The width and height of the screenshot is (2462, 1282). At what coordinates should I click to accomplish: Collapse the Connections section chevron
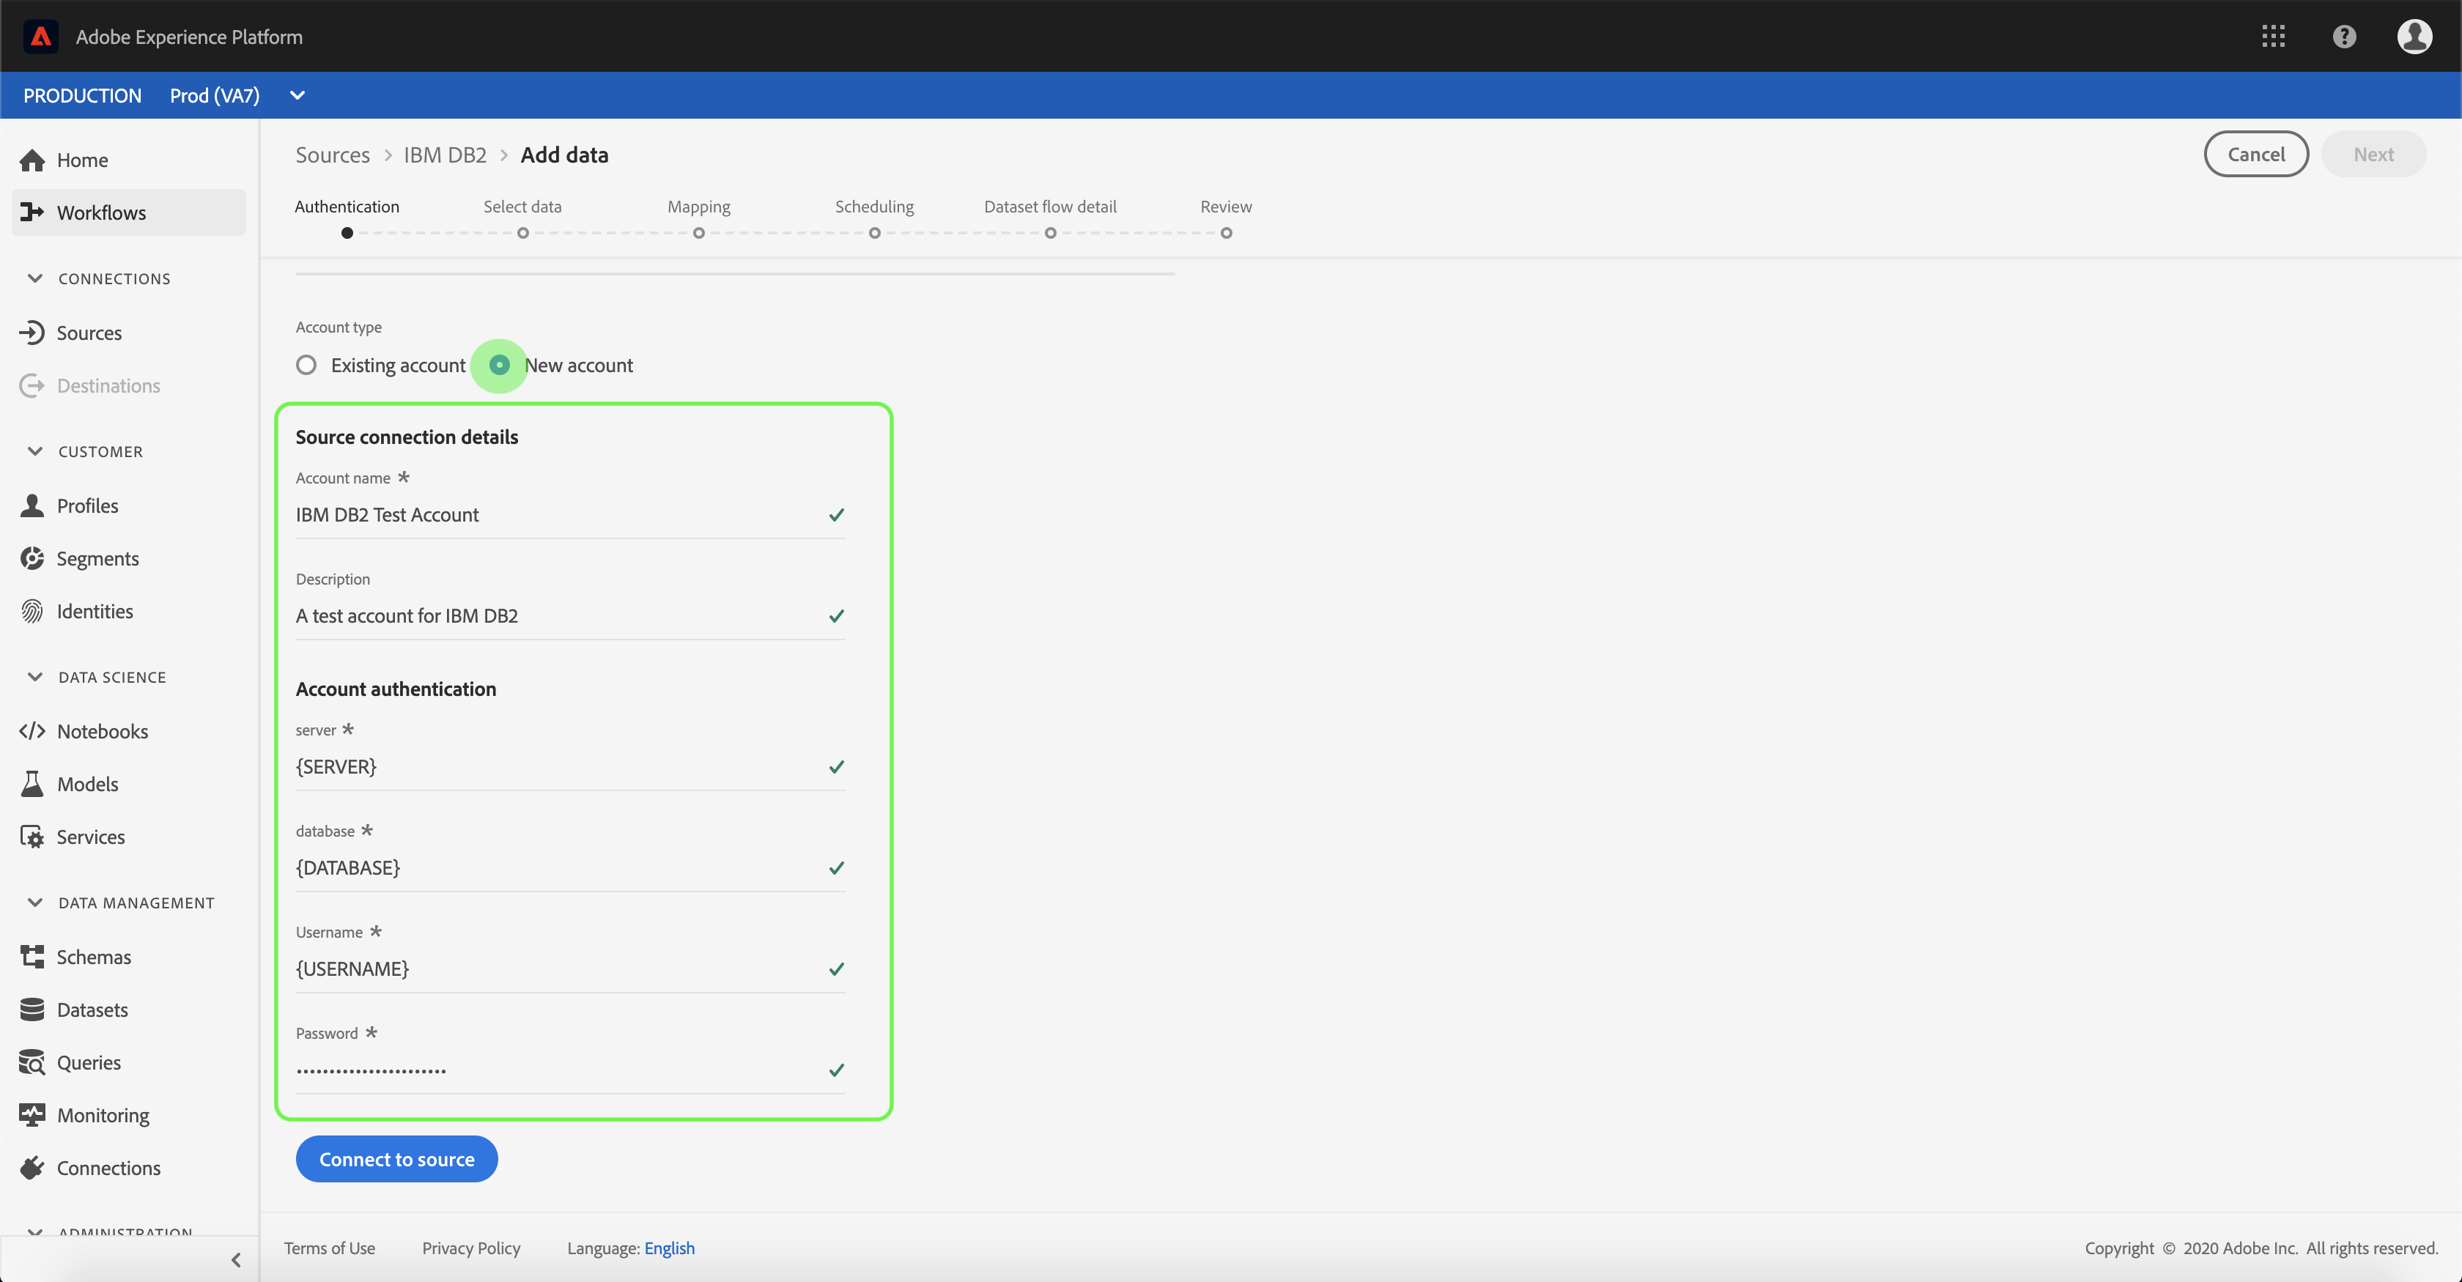pyautogui.click(x=35, y=278)
